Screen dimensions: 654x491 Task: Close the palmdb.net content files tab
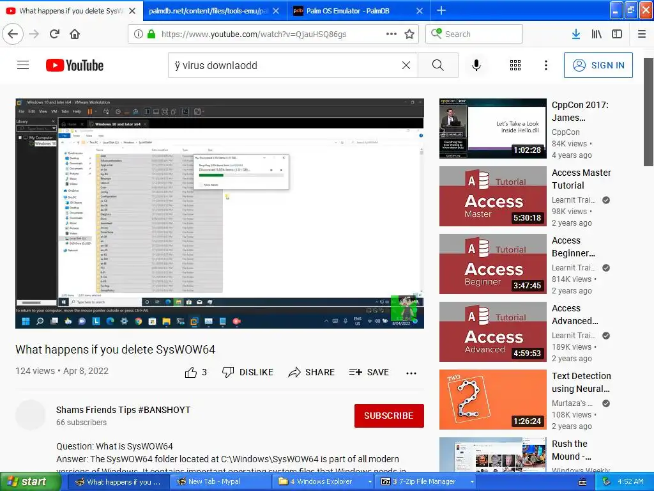pyautogui.click(x=276, y=11)
